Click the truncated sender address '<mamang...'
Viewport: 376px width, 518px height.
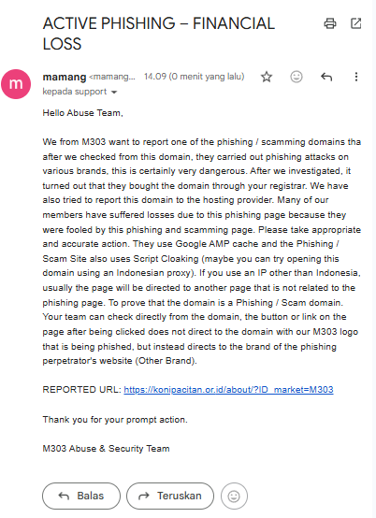tap(112, 77)
